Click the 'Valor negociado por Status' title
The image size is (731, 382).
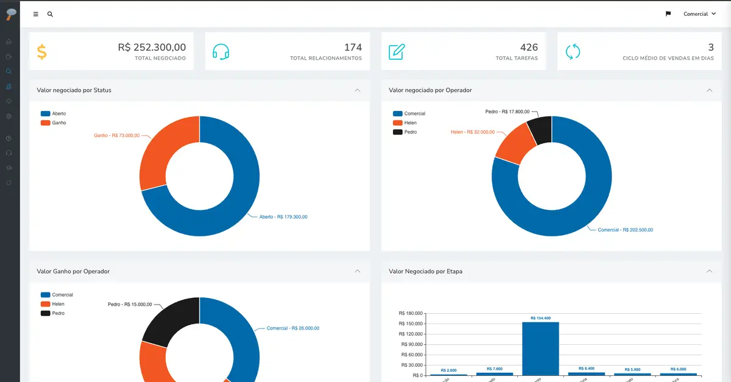pyautogui.click(x=74, y=90)
